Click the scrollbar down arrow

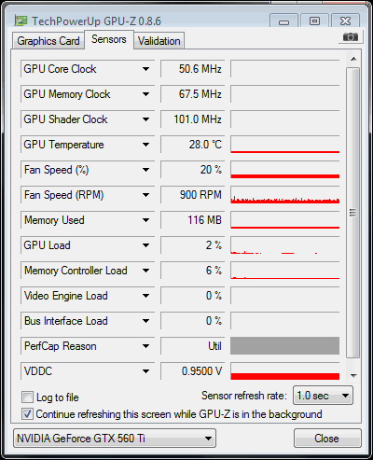click(x=353, y=375)
